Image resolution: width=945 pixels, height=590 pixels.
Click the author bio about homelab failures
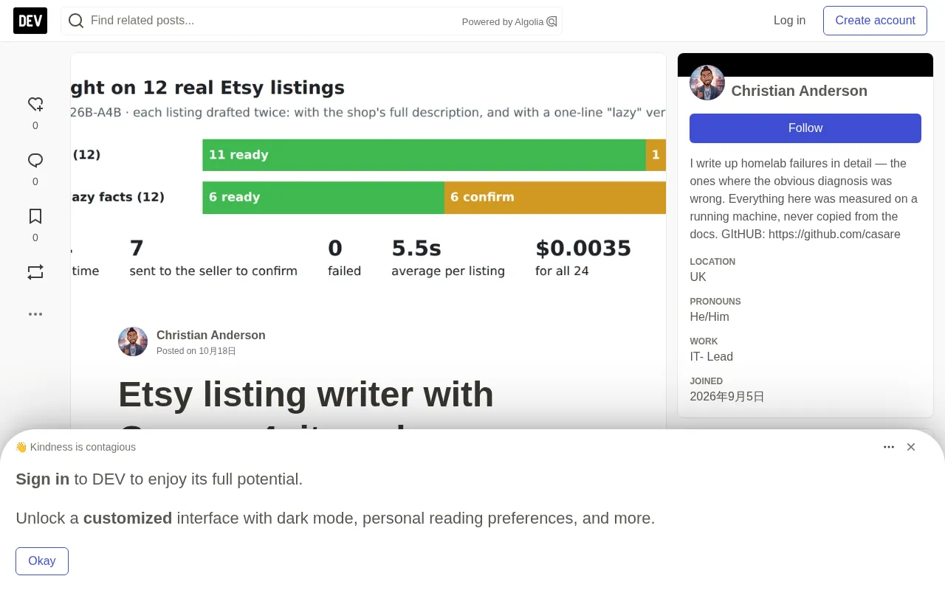(x=805, y=198)
